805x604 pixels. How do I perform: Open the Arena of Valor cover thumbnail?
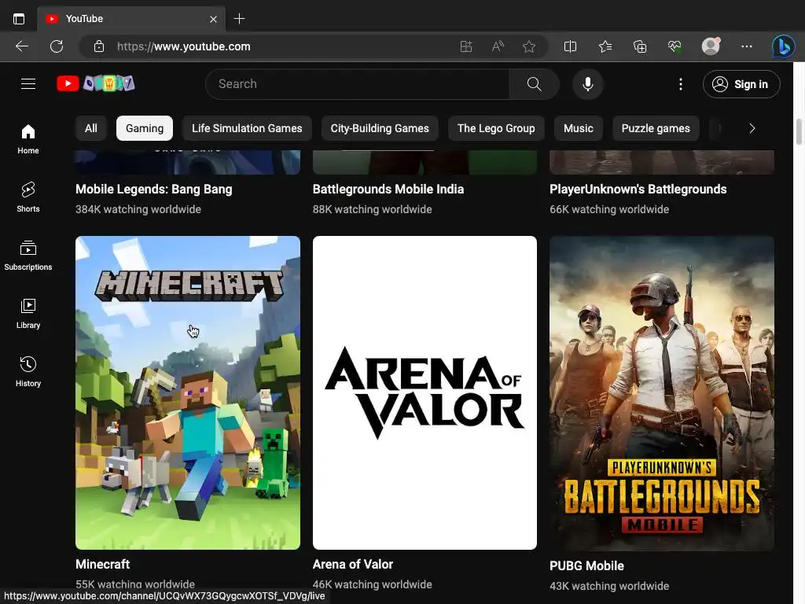pos(425,393)
